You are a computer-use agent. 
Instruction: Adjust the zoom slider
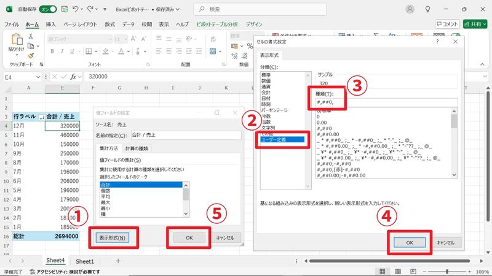coord(447,271)
